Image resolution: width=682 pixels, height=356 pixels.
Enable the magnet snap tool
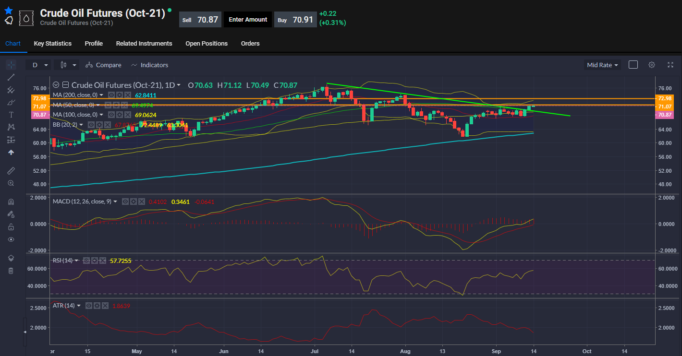(11, 202)
